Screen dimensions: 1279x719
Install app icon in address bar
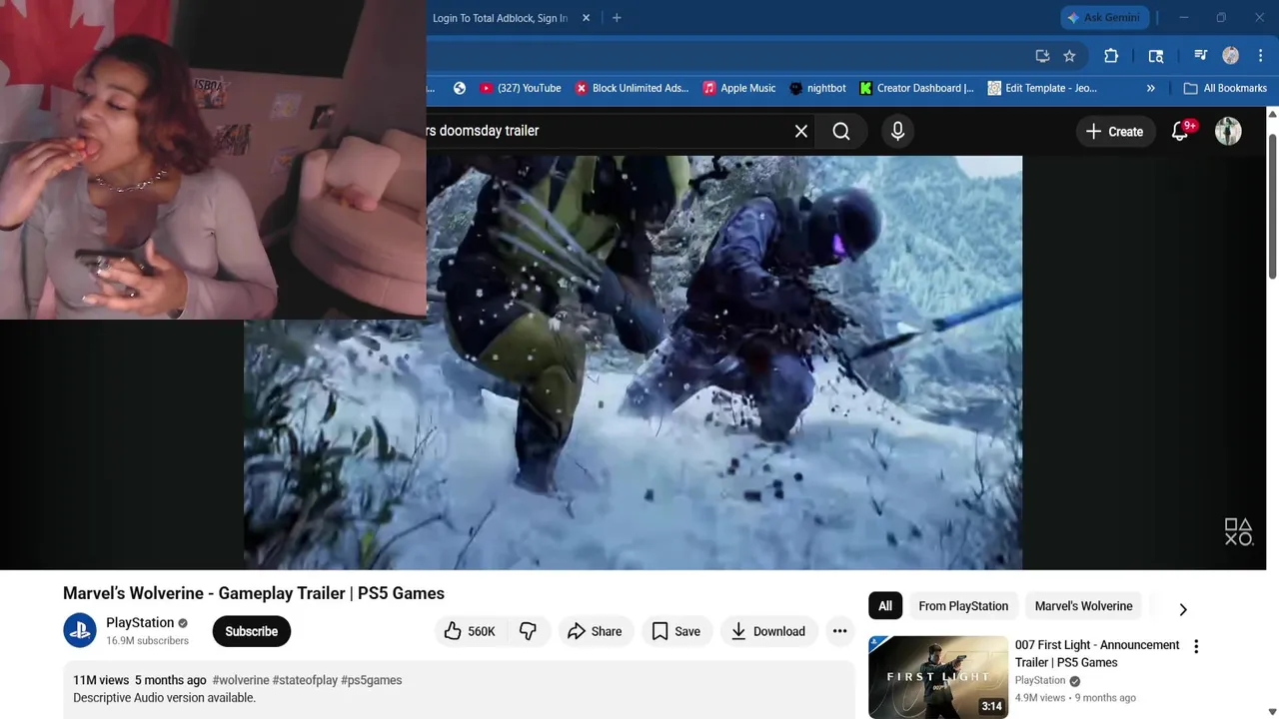[x=1042, y=56]
